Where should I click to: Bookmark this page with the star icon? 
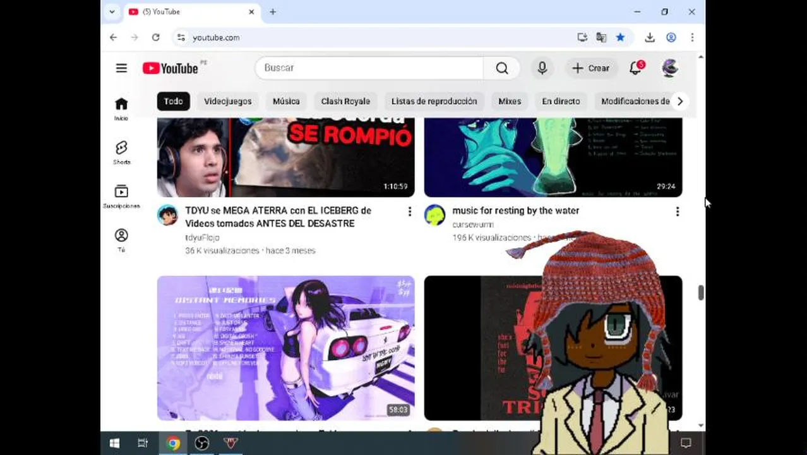coord(620,37)
